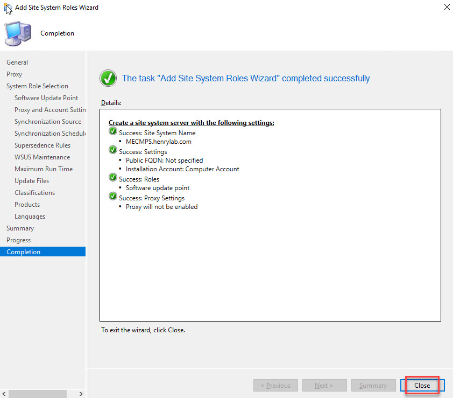Click inside the Details results box
The height and width of the screenshot is (398, 453).
click(x=270, y=259)
